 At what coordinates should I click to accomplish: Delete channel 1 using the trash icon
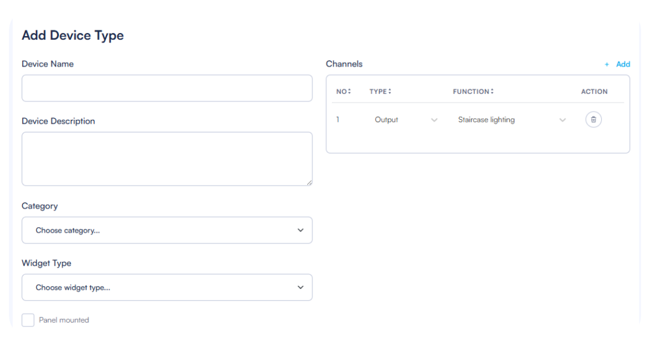coord(593,120)
